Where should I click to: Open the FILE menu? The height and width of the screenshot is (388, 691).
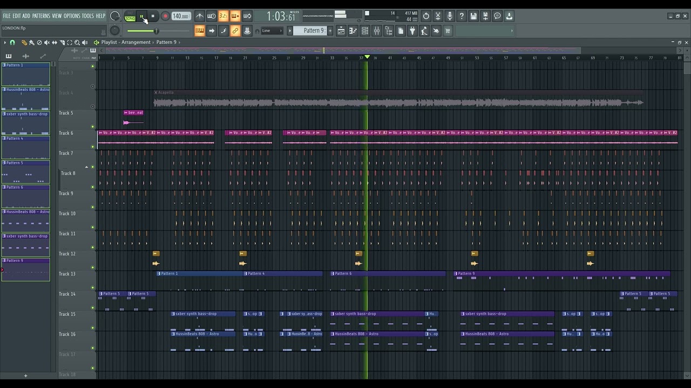tap(7, 16)
